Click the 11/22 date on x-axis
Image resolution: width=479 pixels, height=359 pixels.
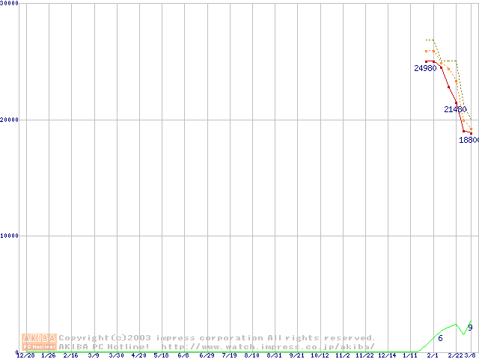click(365, 355)
